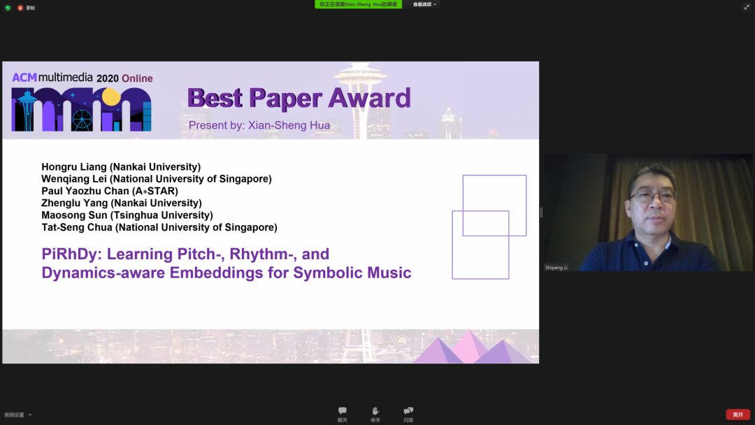
Task: Click the 'Shipeng Li' name label
Action: pos(556,267)
